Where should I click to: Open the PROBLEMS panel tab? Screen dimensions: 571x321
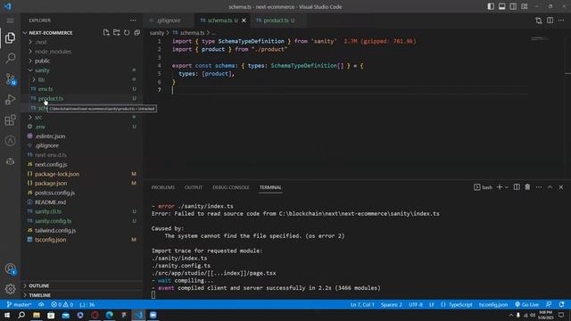click(x=163, y=187)
